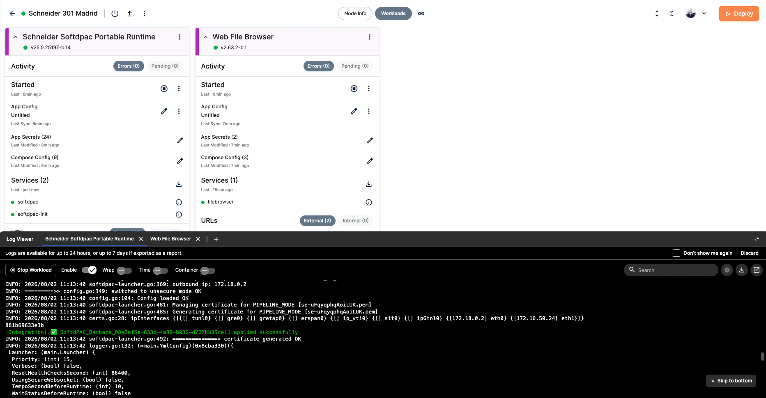Show Pending (0) in Softdpac Activity
Image resolution: width=766 pixels, height=398 pixels.
[x=165, y=66]
